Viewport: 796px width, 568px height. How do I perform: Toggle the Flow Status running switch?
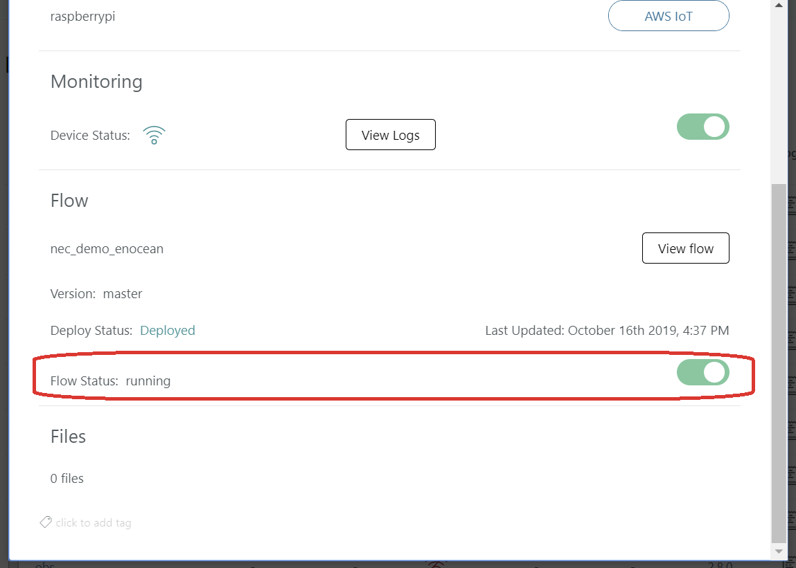click(x=702, y=372)
